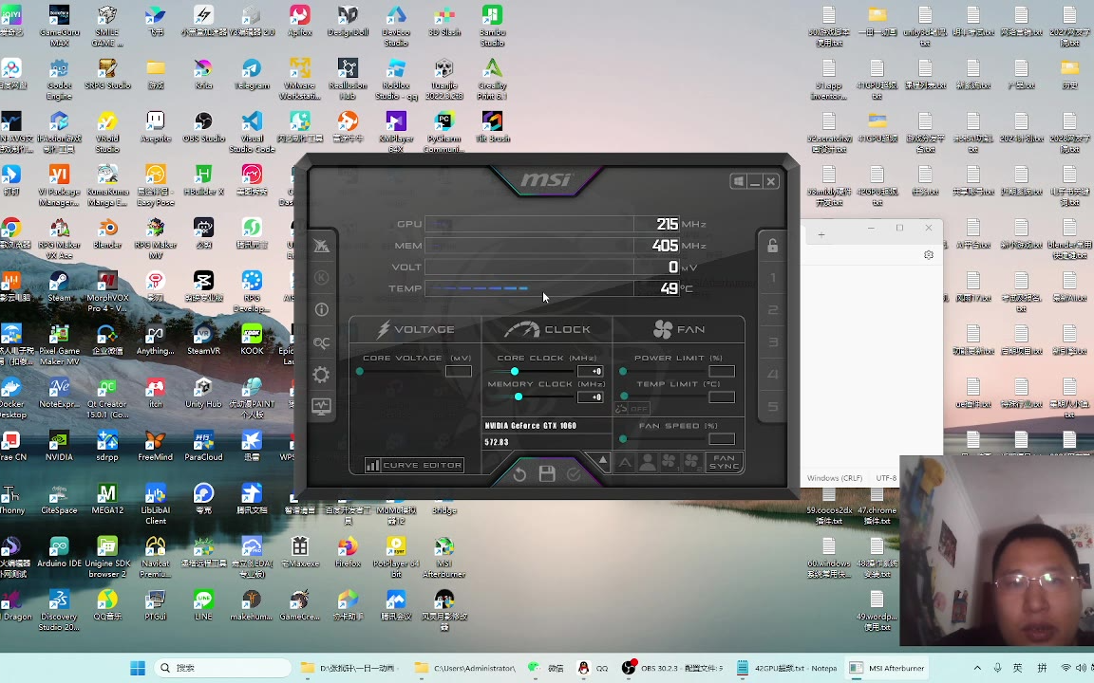The width and height of the screenshot is (1094, 683).
Task: Apply settings with the checkmark icon
Action: click(x=574, y=474)
